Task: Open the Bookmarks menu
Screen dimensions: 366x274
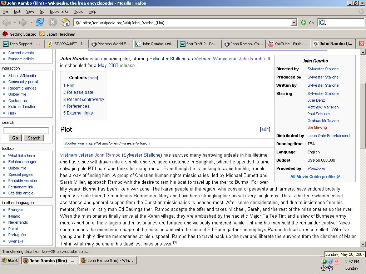Action: pos(59,11)
